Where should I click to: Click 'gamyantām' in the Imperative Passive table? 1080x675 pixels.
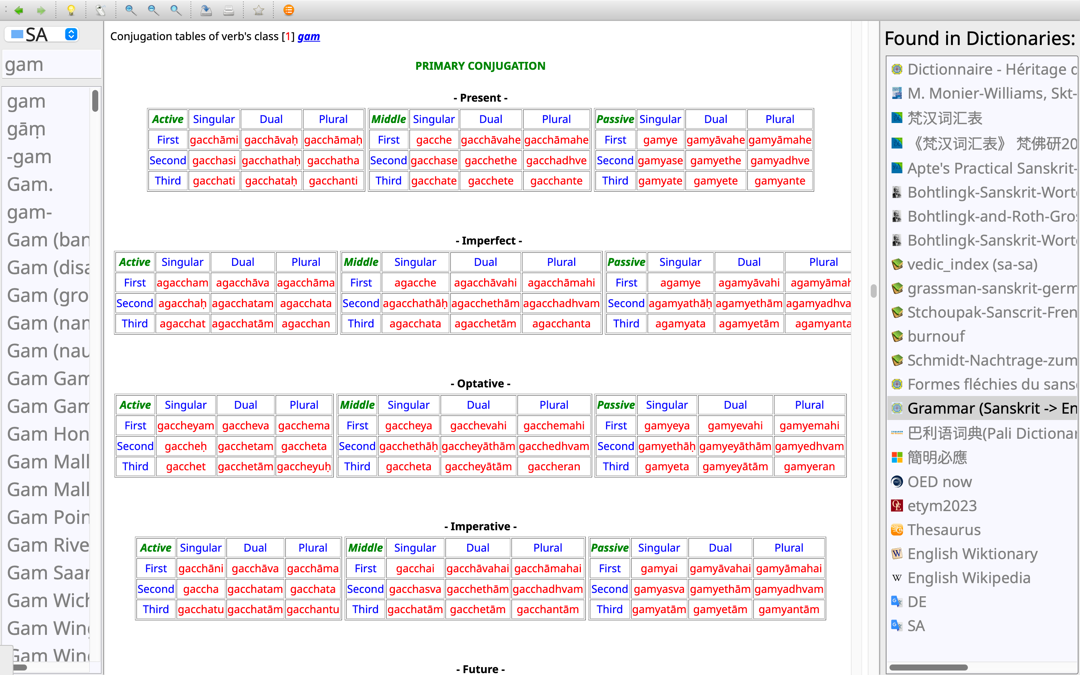coord(789,609)
